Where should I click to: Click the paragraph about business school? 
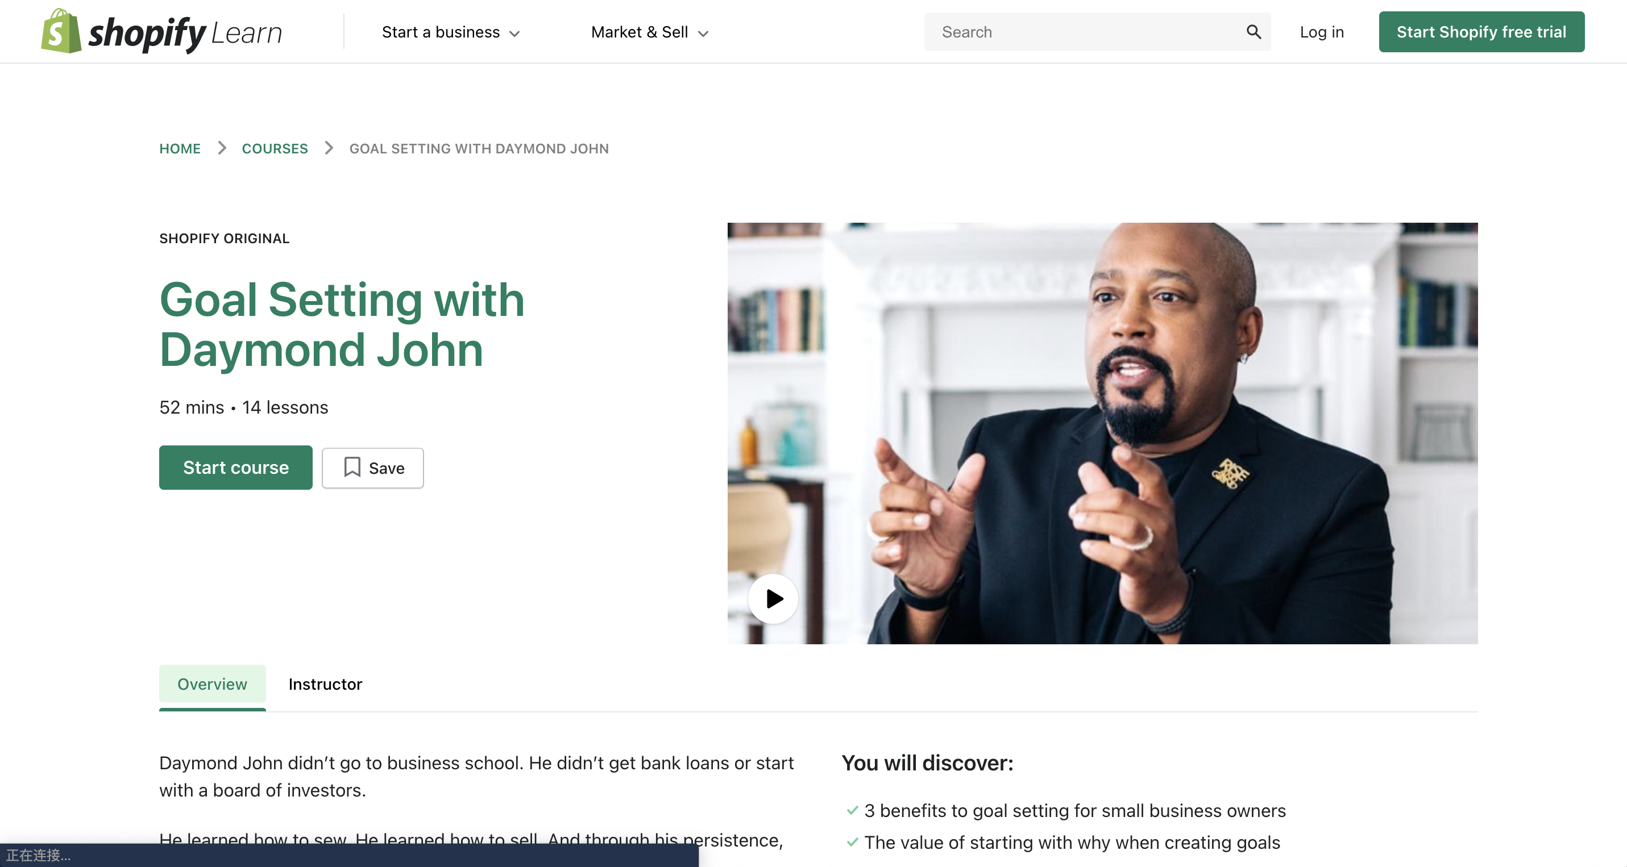point(476,776)
